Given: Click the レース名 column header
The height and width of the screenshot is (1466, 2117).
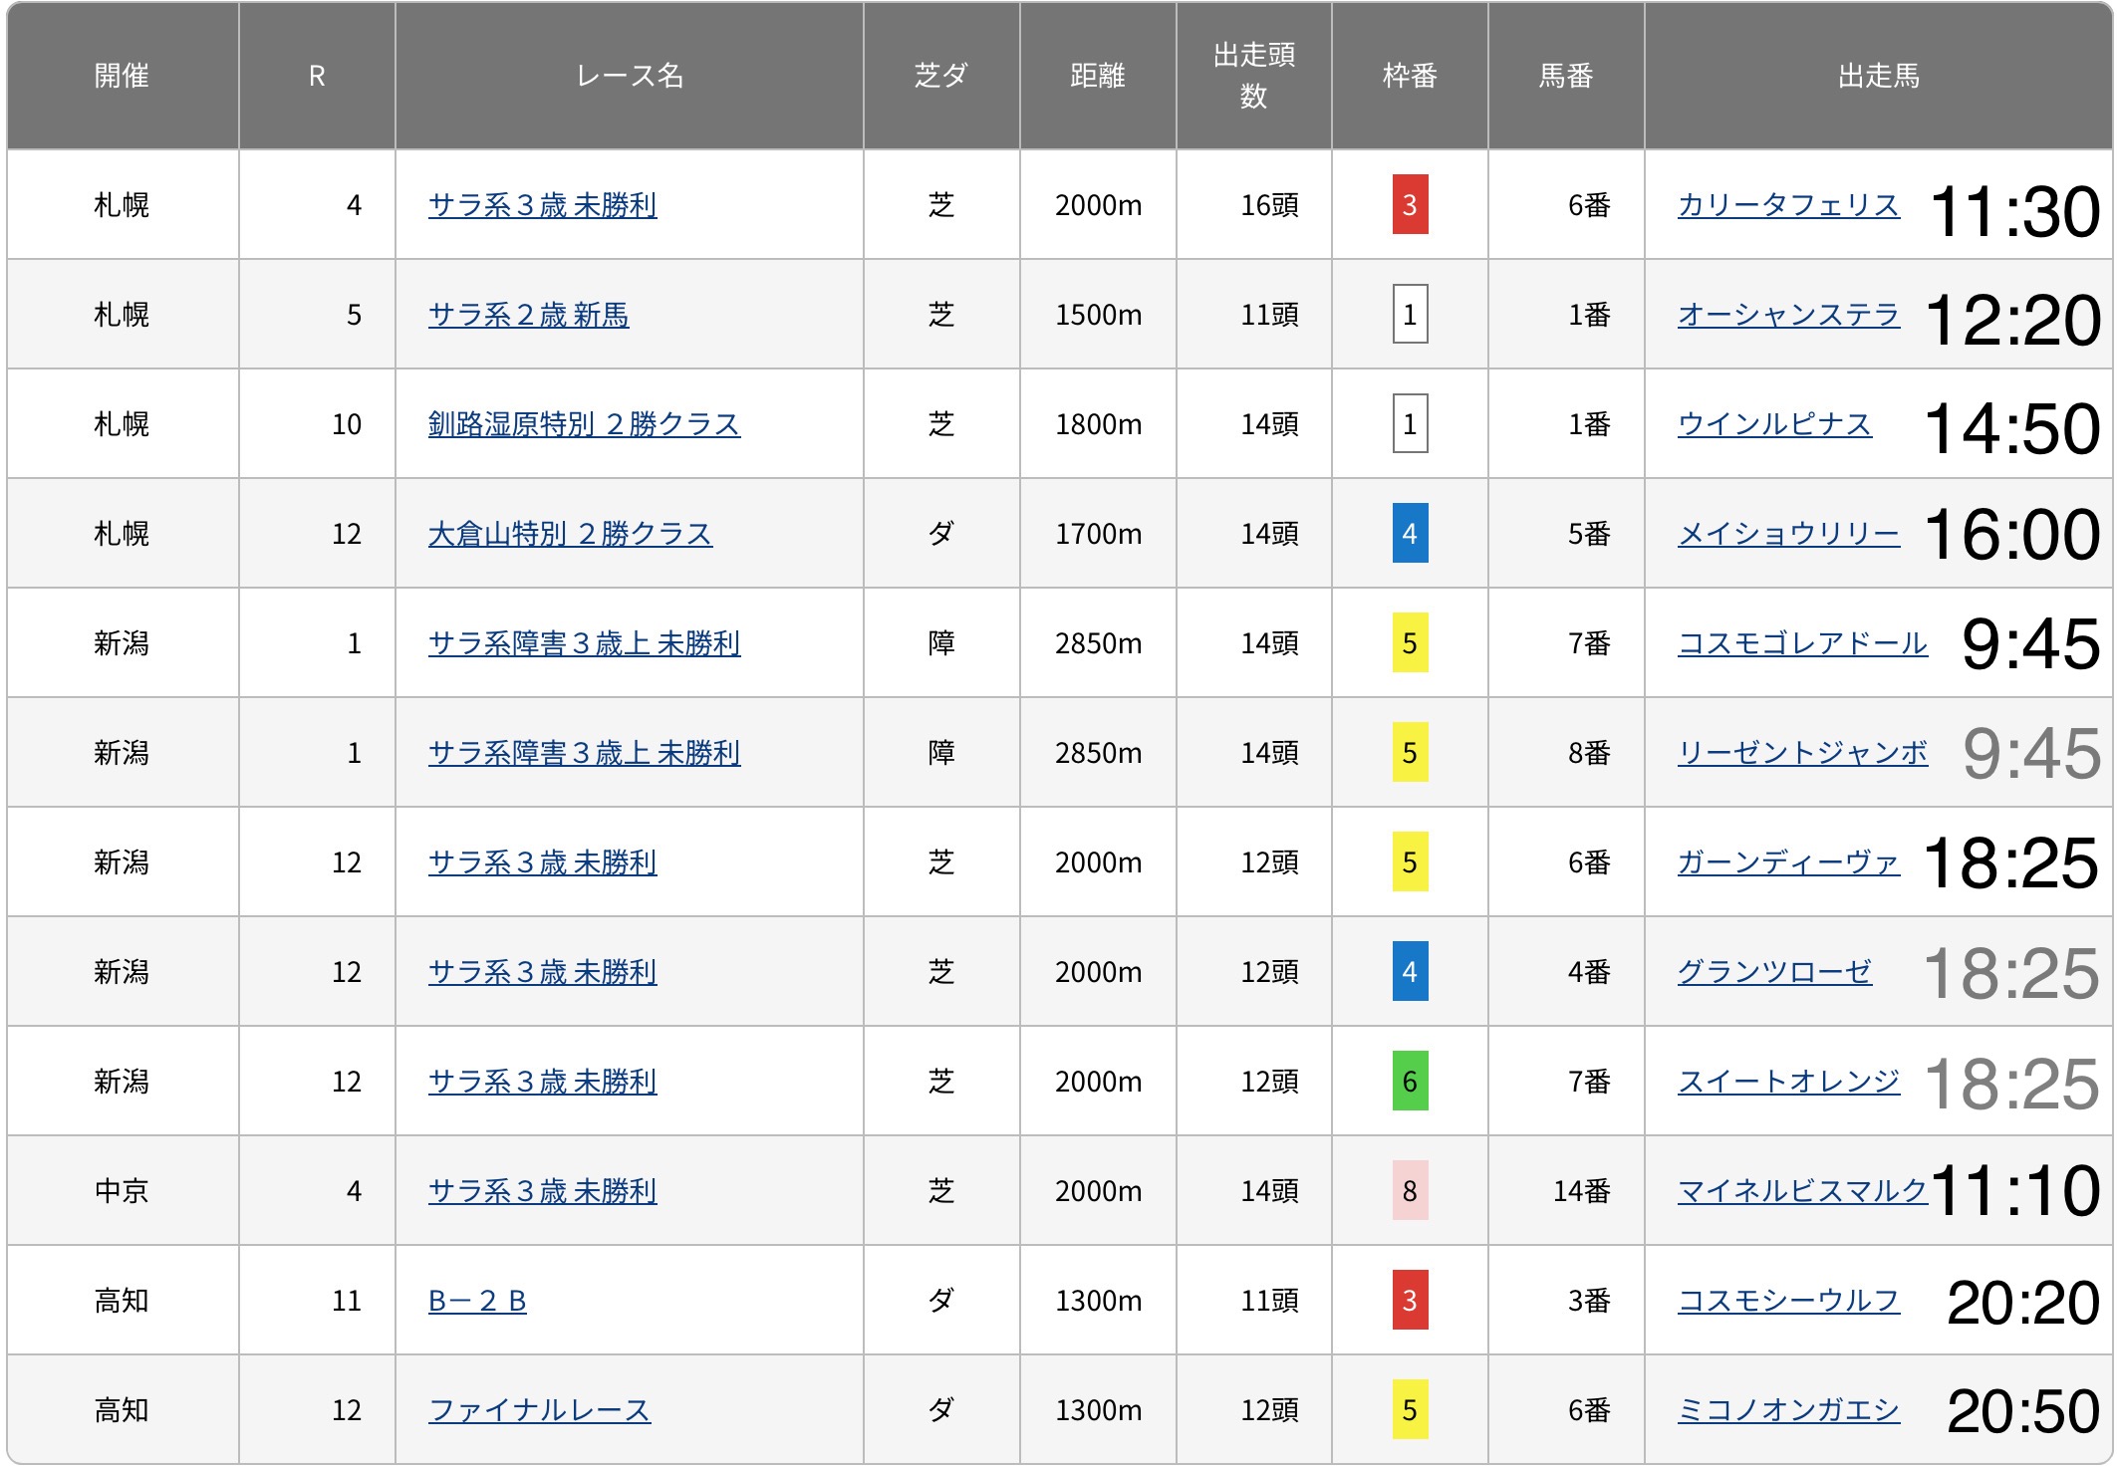Looking at the screenshot, I should (x=629, y=76).
